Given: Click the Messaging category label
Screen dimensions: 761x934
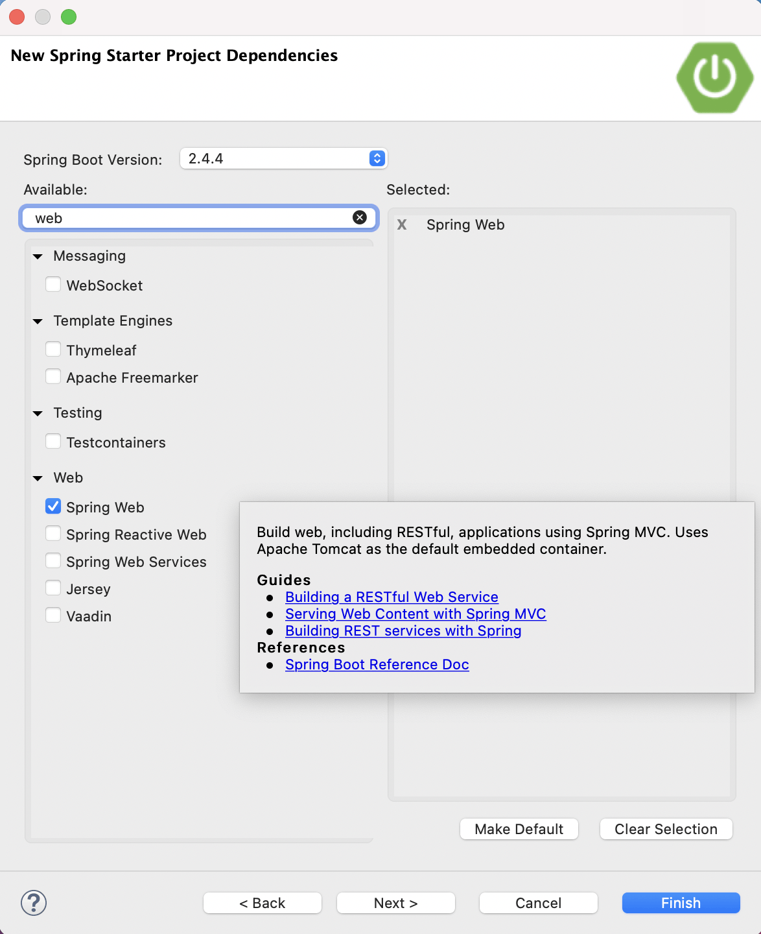Looking at the screenshot, I should pyautogui.click(x=89, y=256).
